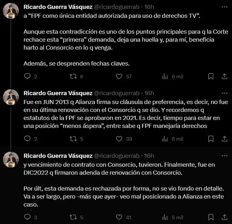The width and height of the screenshot is (232, 224).
Task: Bookmark the first tweet about FPF derechos TV
Action: click(x=211, y=76)
